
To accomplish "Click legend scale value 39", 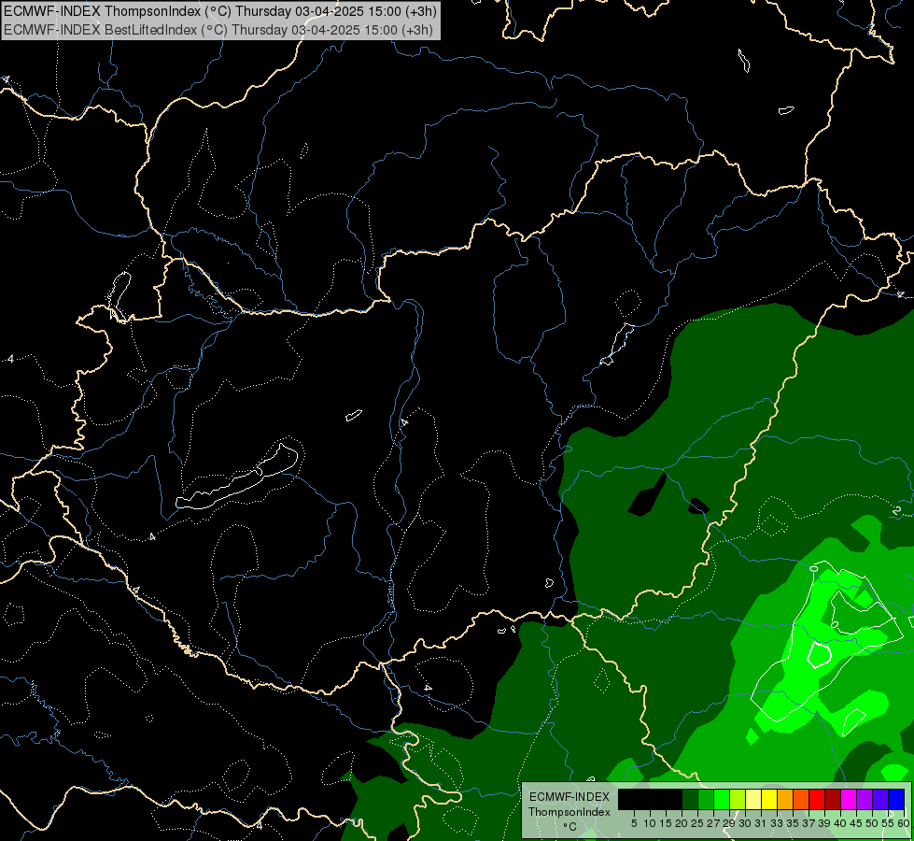I will [x=824, y=823].
